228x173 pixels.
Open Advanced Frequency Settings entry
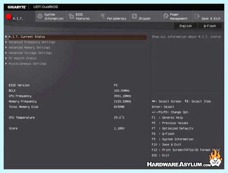click(32, 42)
